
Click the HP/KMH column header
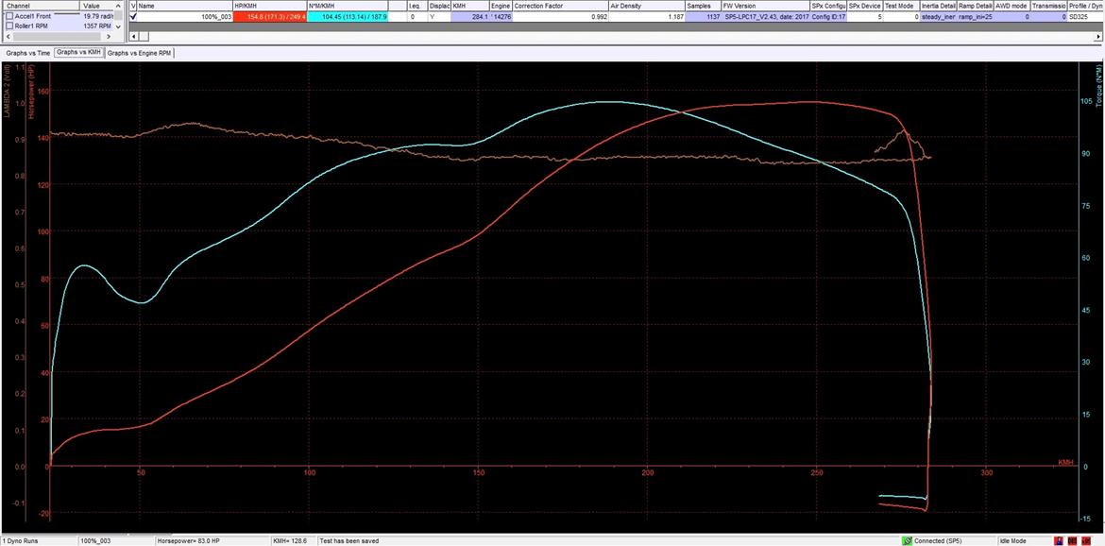[269, 6]
